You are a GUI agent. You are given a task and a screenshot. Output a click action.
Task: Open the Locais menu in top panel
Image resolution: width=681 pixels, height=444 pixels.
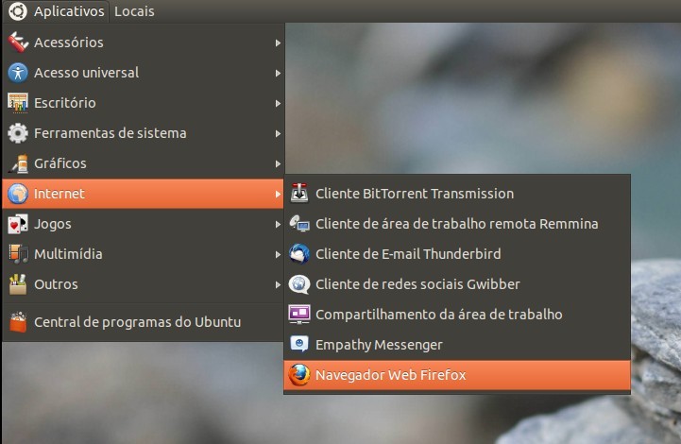134,11
